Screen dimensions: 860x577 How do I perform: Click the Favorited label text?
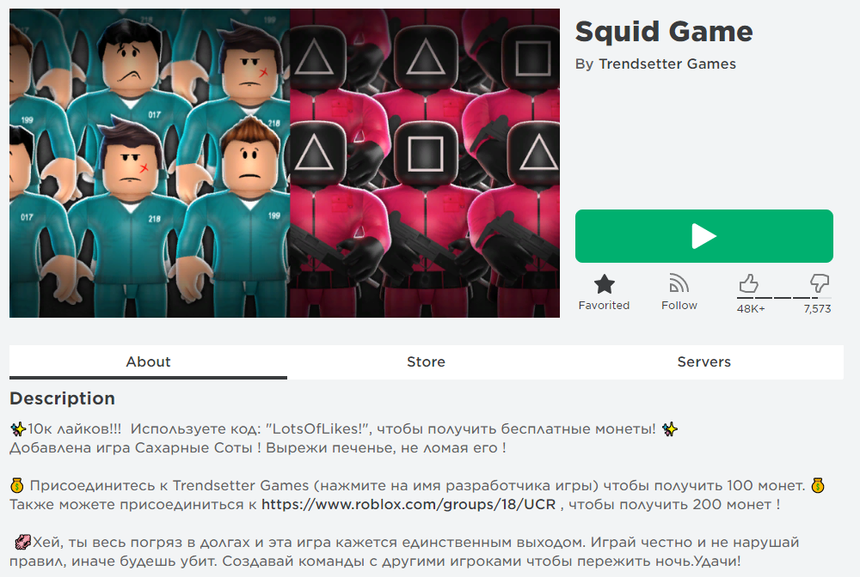(x=604, y=306)
